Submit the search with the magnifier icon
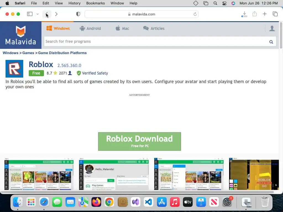This screenshot has height=212, width=283. tap(271, 42)
